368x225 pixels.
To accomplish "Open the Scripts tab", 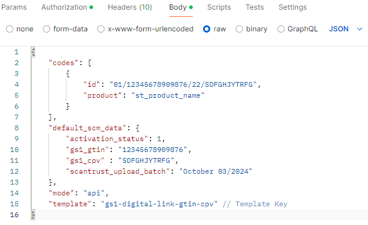I will pyautogui.click(x=219, y=7).
